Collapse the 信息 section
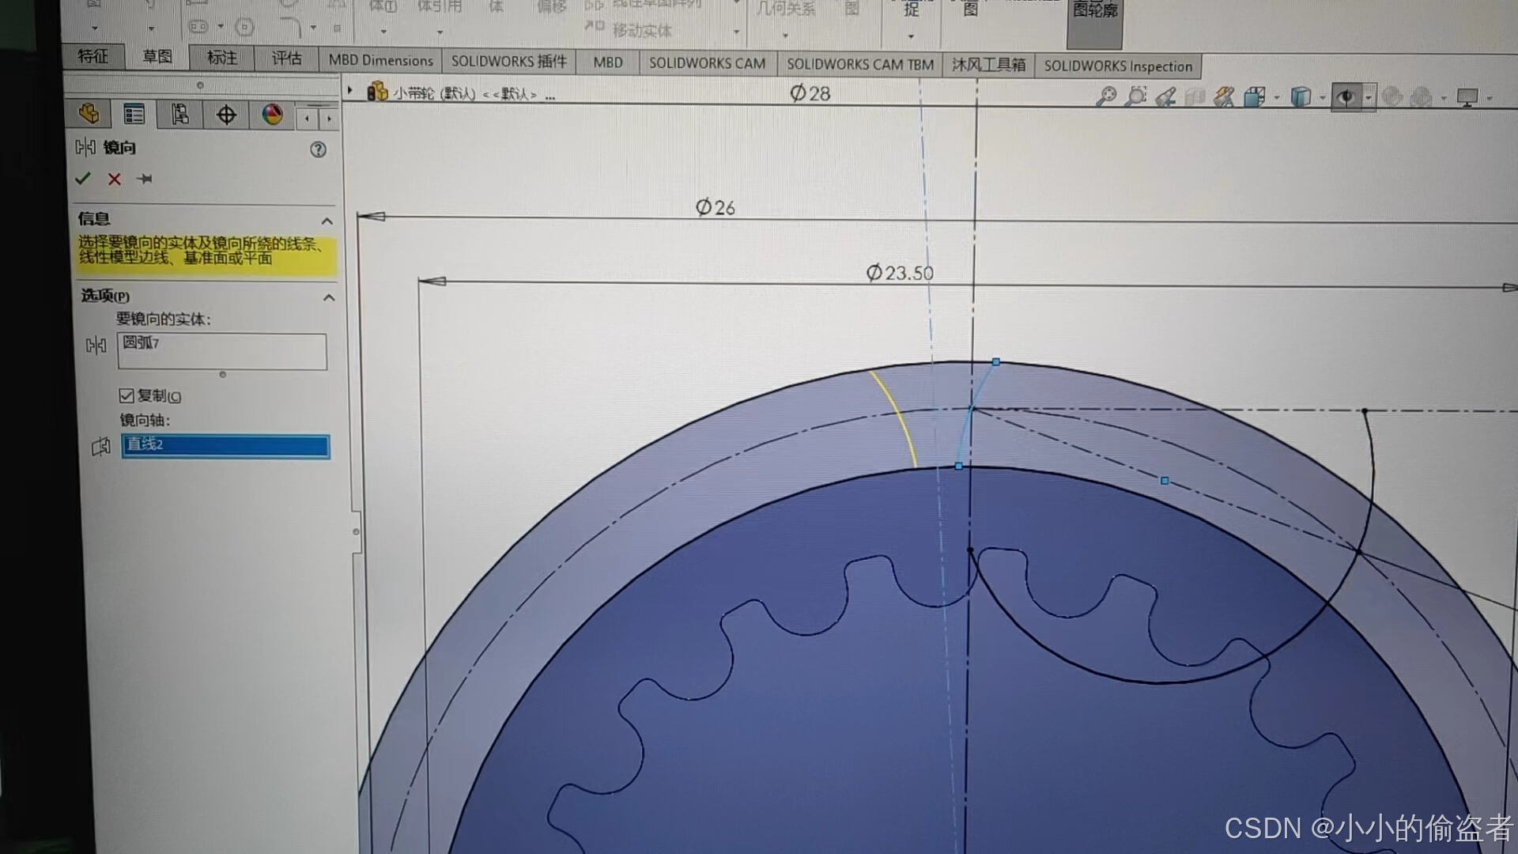The height and width of the screenshot is (854, 1518). [x=327, y=221]
